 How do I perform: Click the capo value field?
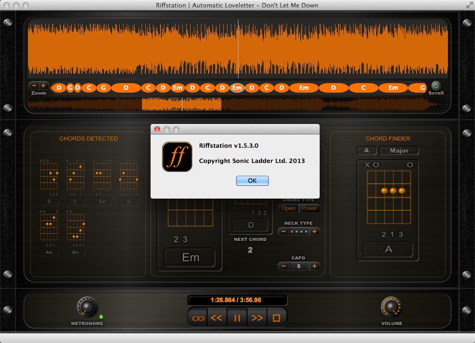tap(299, 266)
